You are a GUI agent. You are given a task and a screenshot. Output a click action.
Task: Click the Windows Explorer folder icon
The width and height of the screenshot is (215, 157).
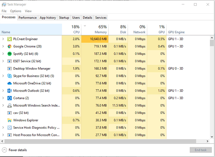tap(9, 120)
